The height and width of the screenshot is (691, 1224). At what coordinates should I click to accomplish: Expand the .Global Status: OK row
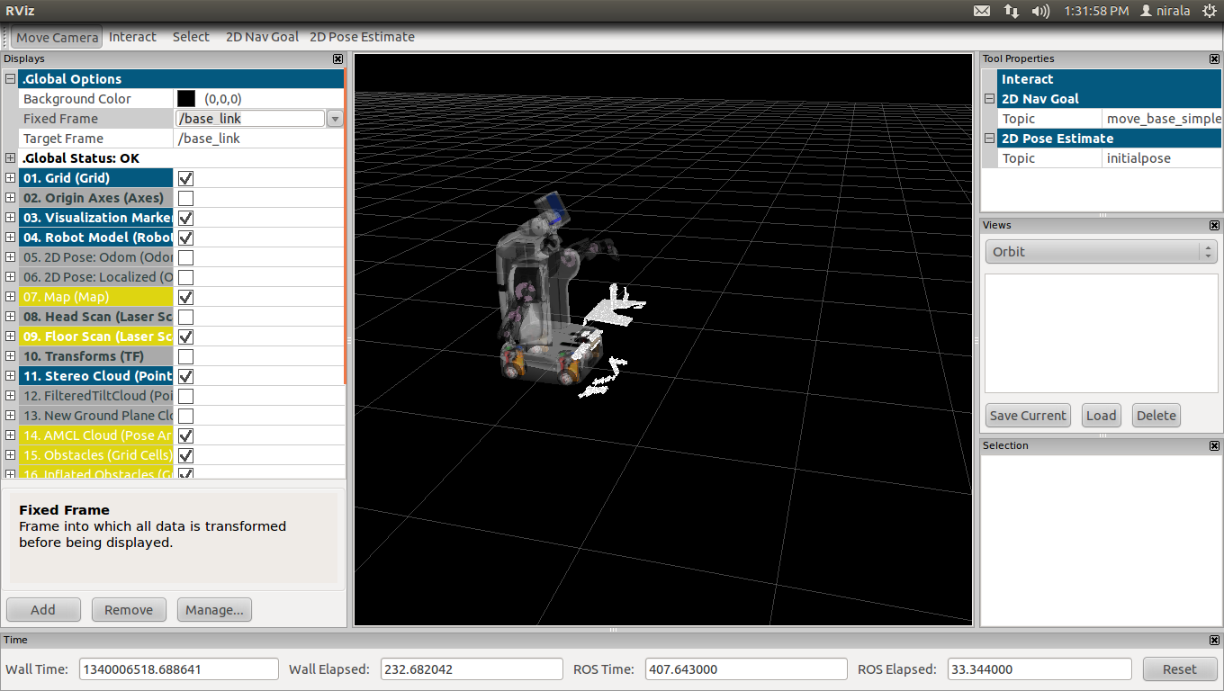[x=10, y=158]
